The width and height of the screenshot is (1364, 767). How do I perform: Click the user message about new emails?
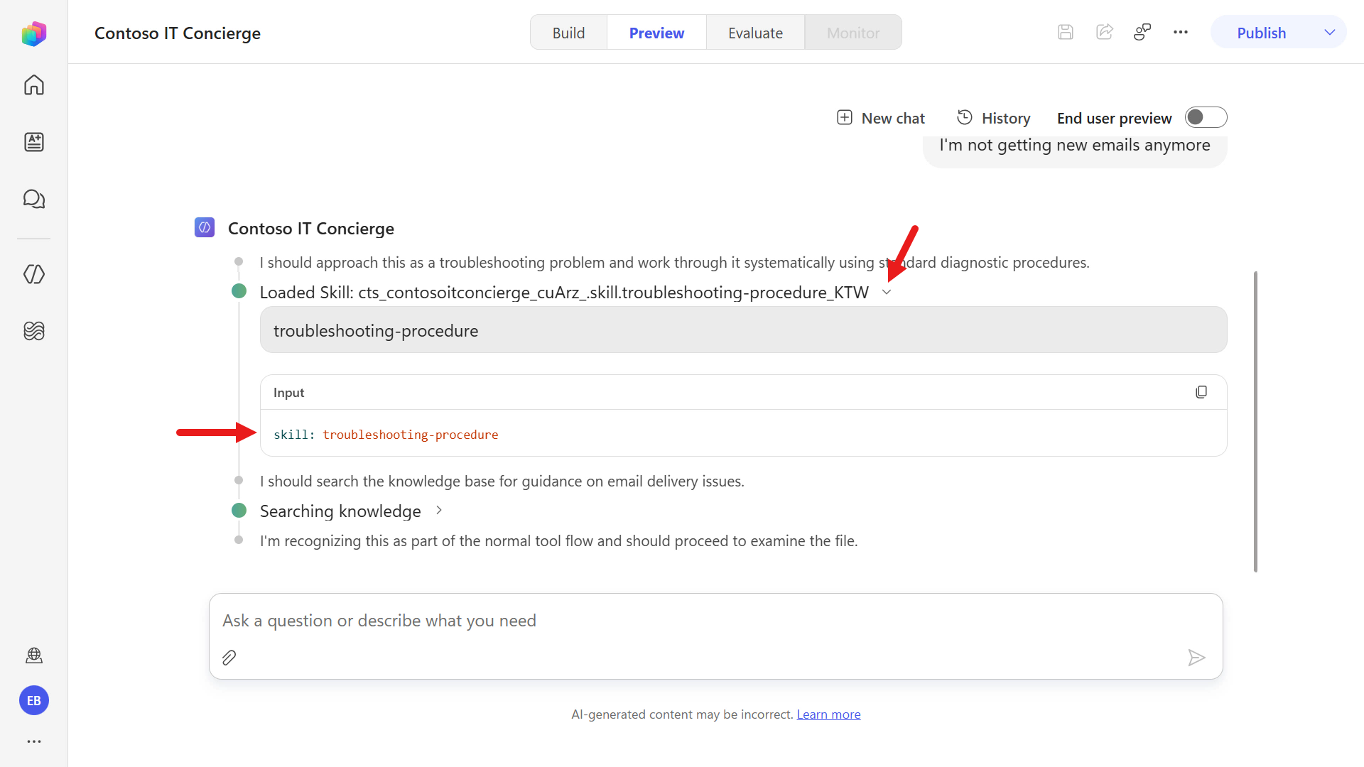pyautogui.click(x=1074, y=146)
